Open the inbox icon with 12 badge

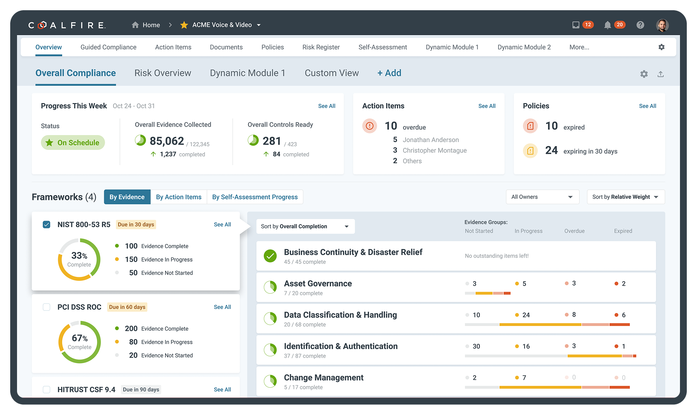(x=576, y=25)
